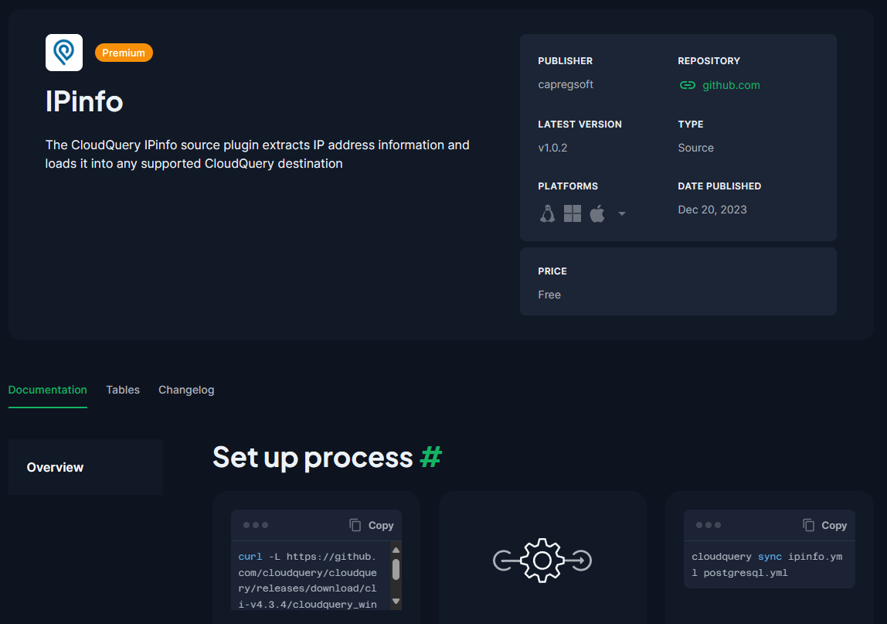Click the copy icon in the sync code block
887x624 pixels.
coord(808,525)
